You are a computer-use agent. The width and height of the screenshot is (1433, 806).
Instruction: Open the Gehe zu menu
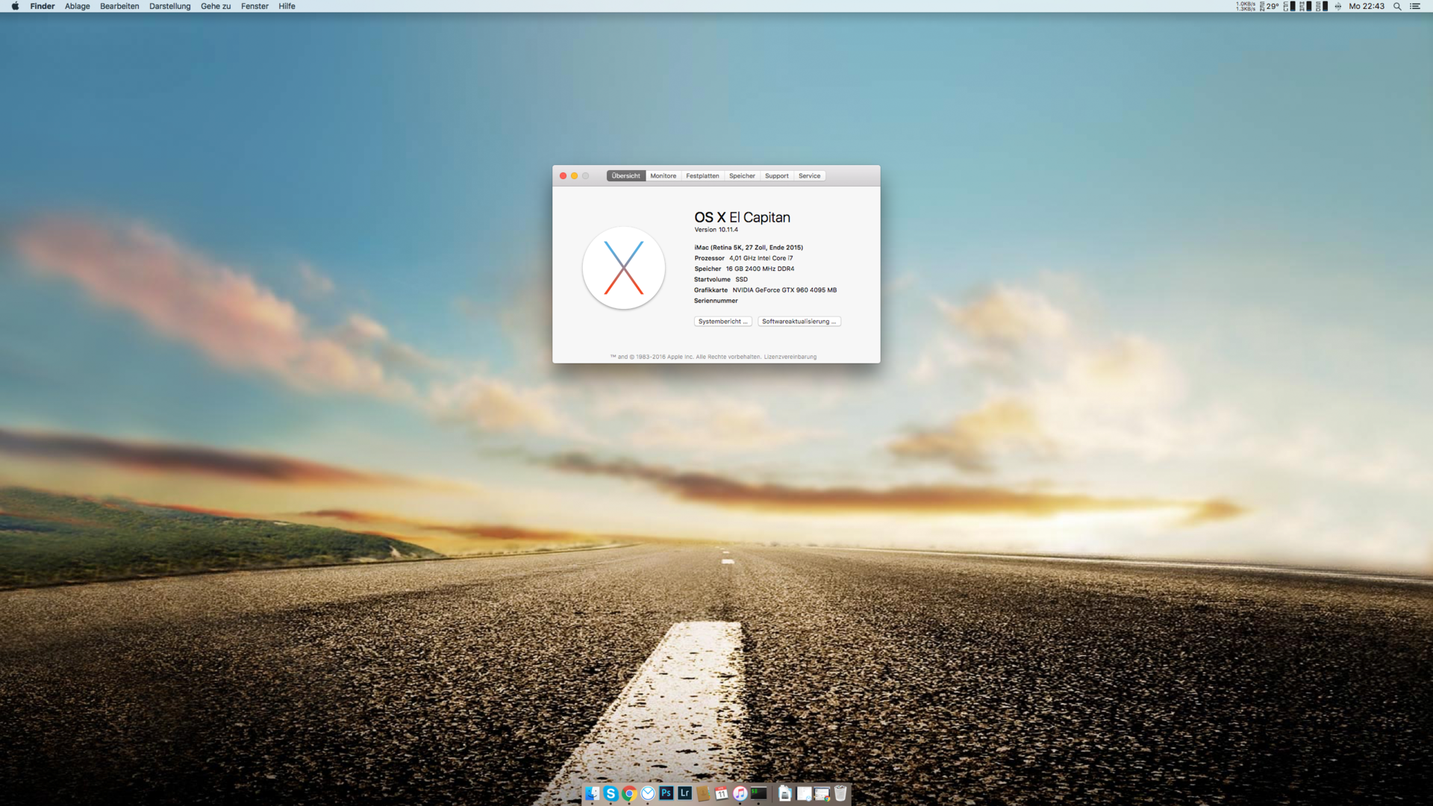pos(216,6)
